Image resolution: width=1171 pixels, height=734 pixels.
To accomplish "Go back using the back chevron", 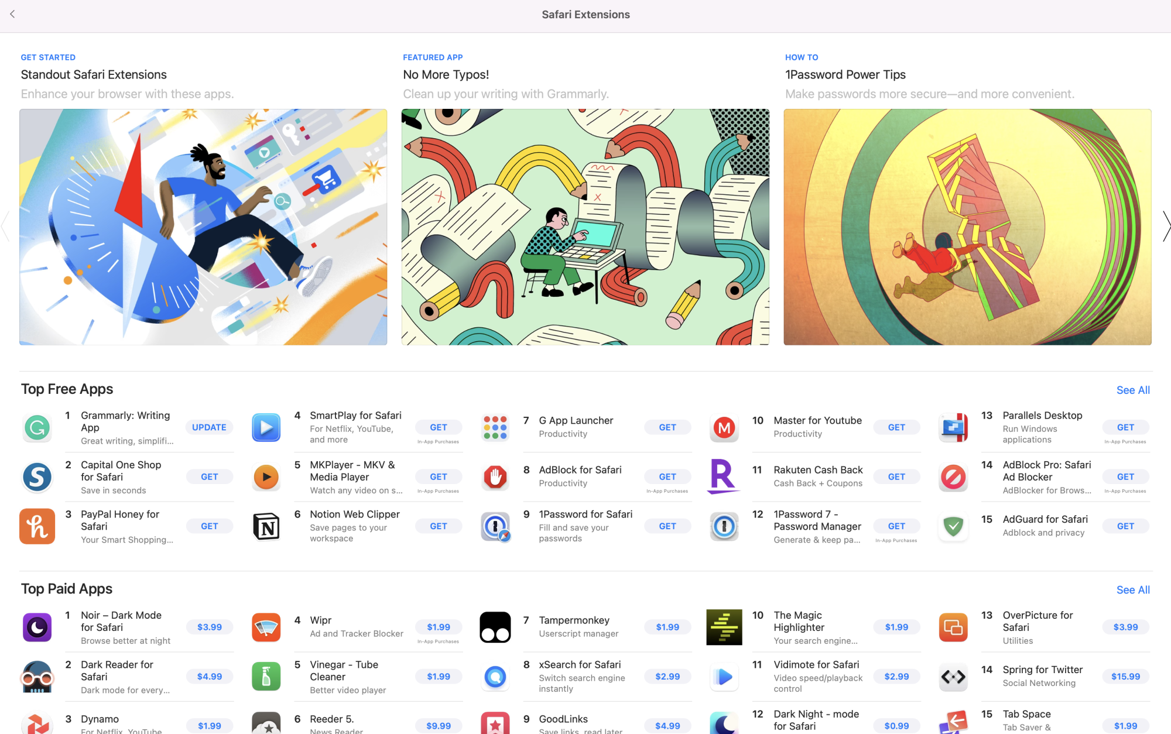I will click(12, 14).
